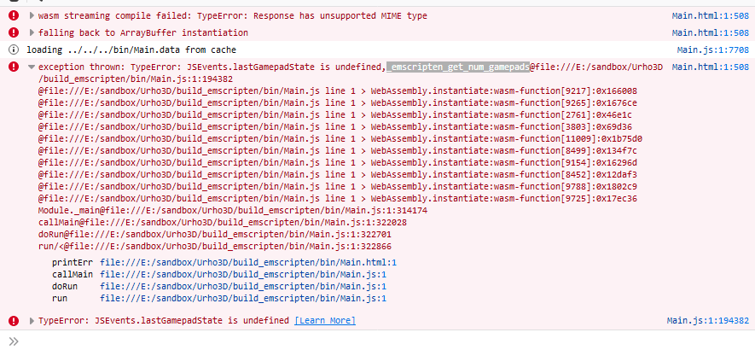Click the run/<@file Main.js:1:322866 line
The width and height of the screenshot is (755, 350).
click(x=215, y=247)
